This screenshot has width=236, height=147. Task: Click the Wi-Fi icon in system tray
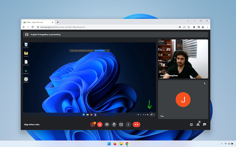(225, 144)
